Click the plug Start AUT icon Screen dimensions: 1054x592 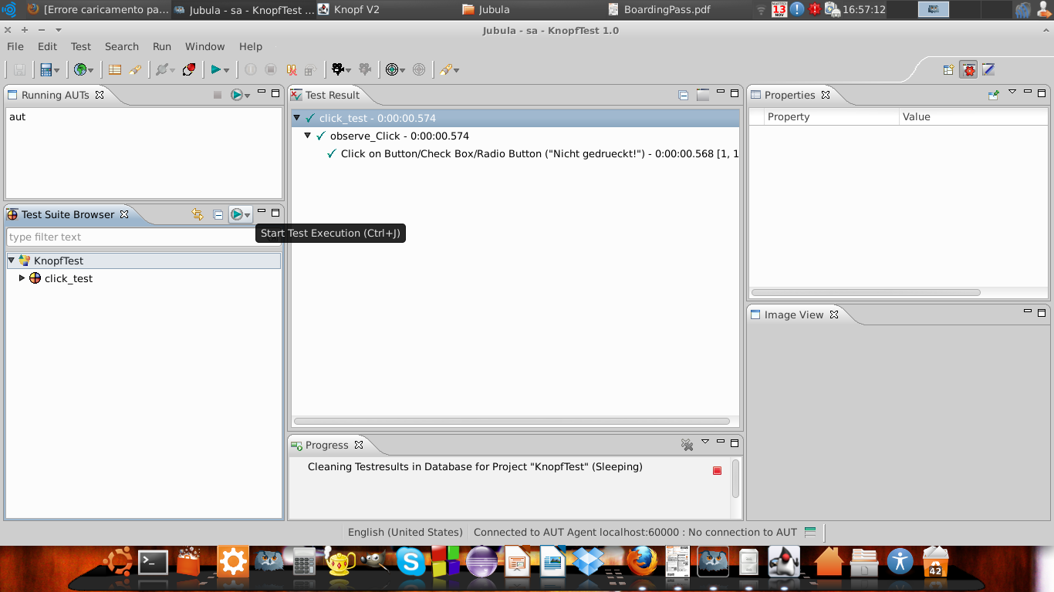pyautogui.click(x=161, y=69)
